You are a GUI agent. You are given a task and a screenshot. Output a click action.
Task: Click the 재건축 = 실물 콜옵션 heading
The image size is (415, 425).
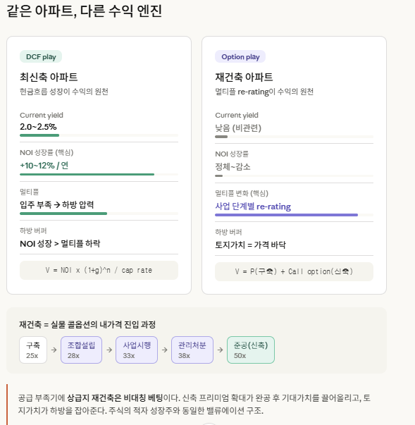pos(87,324)
